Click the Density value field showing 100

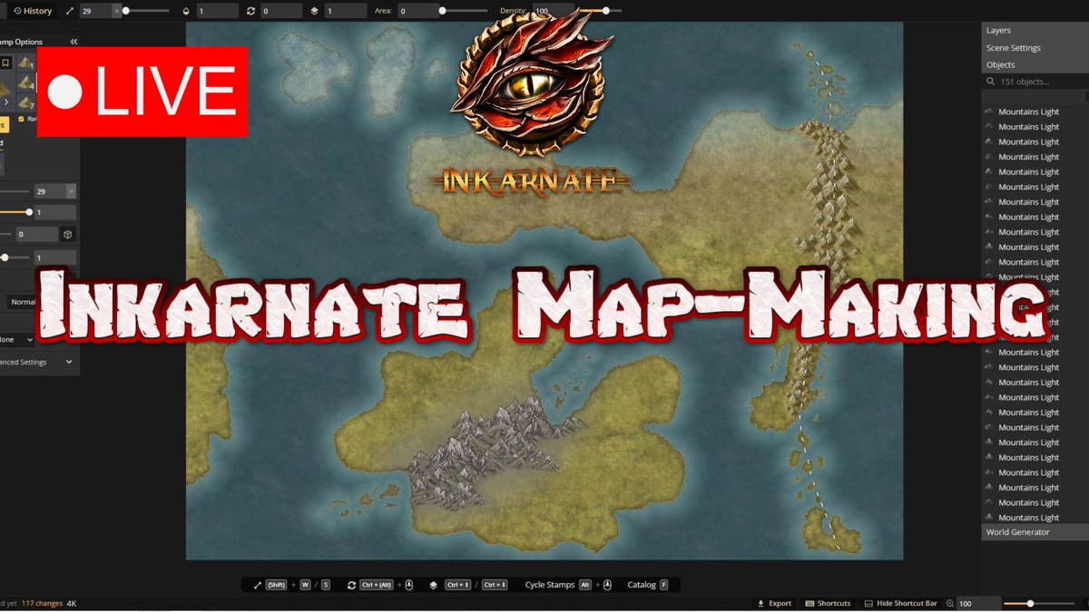pos(554,11)
